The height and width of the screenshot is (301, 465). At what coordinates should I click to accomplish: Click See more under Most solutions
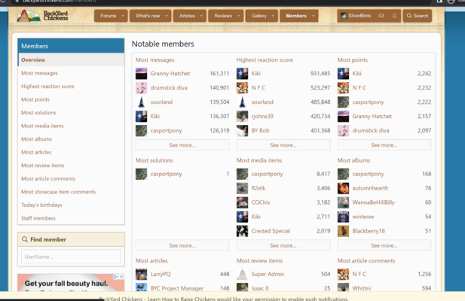click(182, 245)
